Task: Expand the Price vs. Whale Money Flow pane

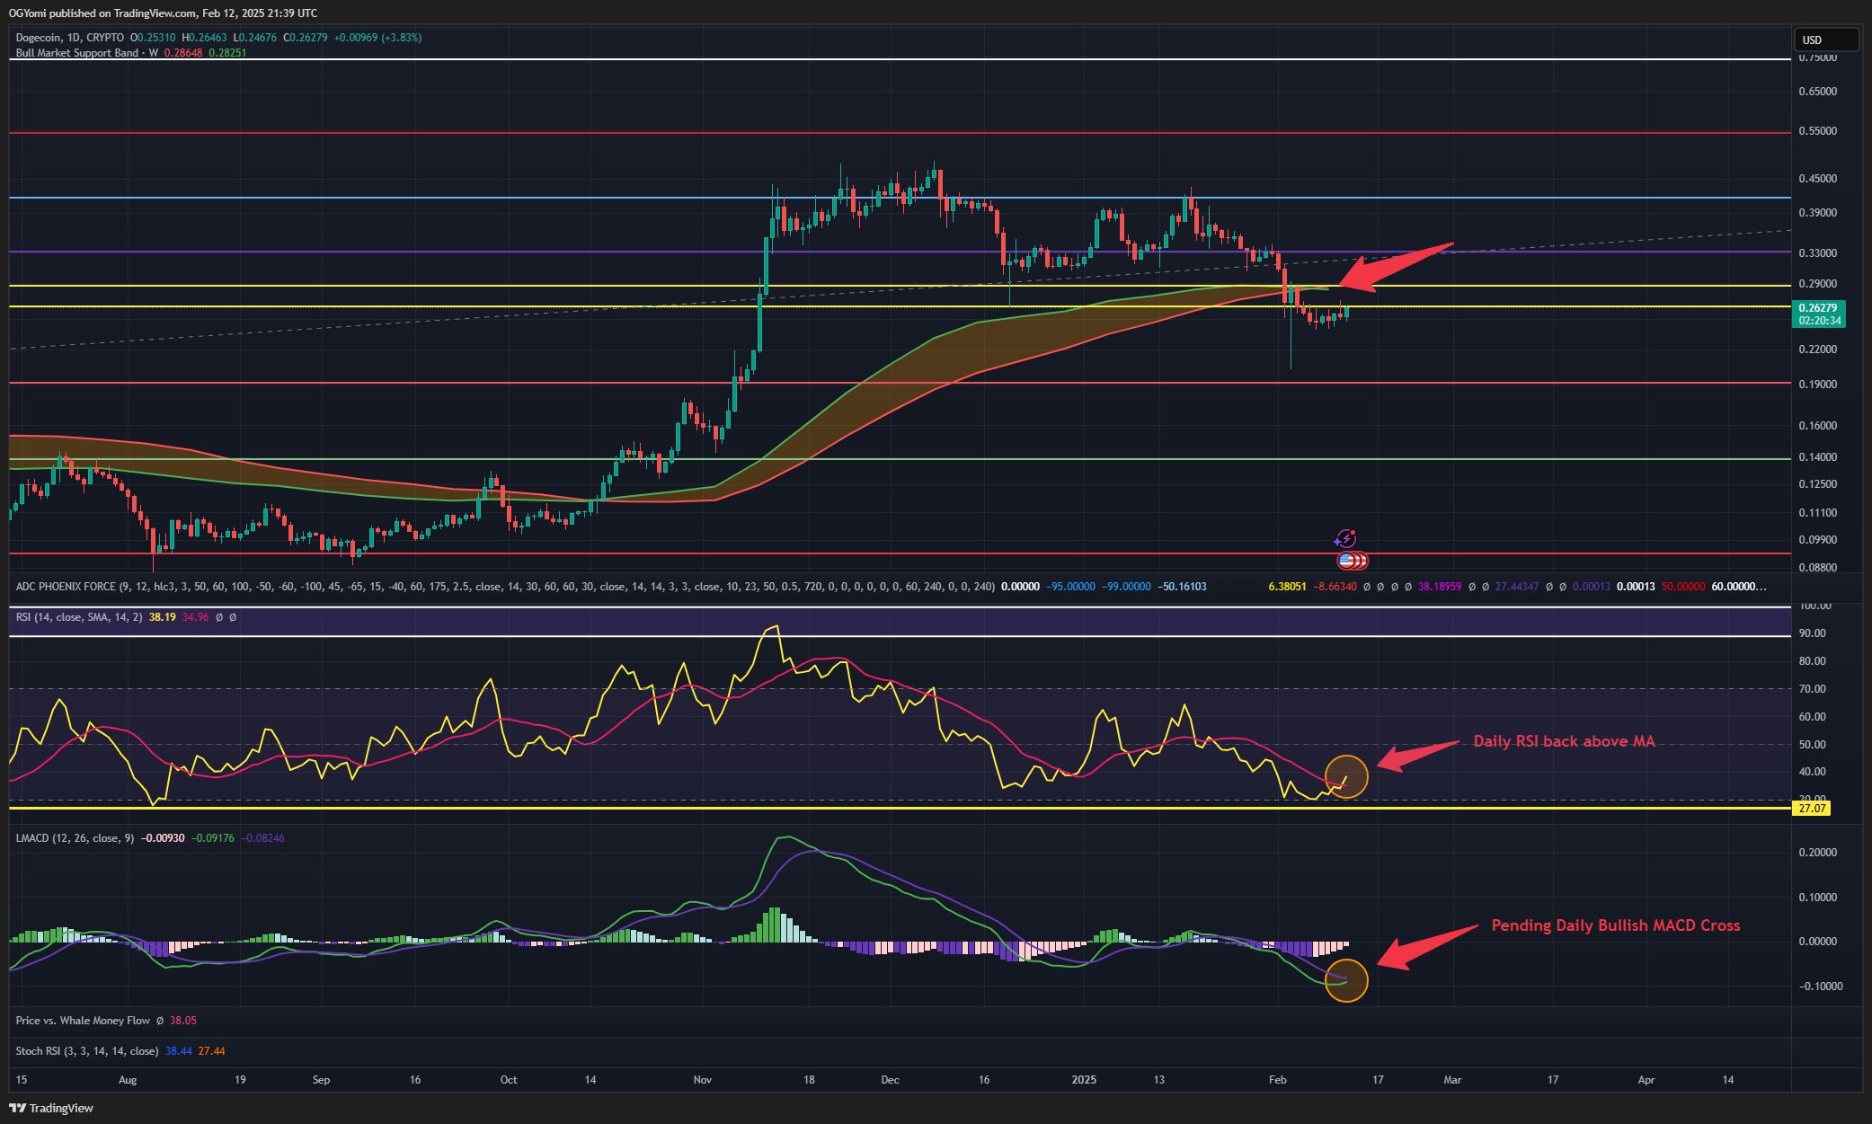Action: point(83,1021)
